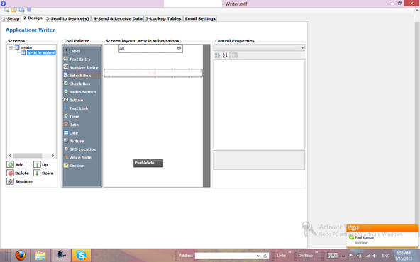Open the taskbar Address dropdown arrow
Image resolution: width=420 pixels, height=262 pixels.
coord(258,256)
